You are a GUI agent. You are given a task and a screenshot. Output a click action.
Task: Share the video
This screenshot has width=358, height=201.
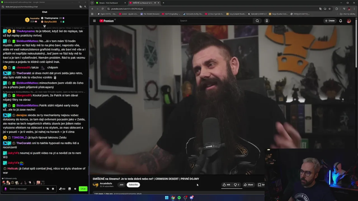point(248,185)
